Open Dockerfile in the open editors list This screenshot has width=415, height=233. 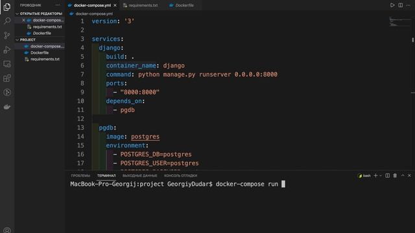39,33
